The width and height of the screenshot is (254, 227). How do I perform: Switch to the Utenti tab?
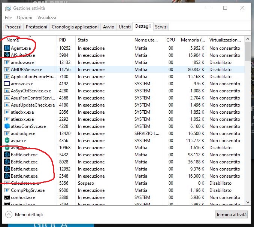(x=125, y=27)
